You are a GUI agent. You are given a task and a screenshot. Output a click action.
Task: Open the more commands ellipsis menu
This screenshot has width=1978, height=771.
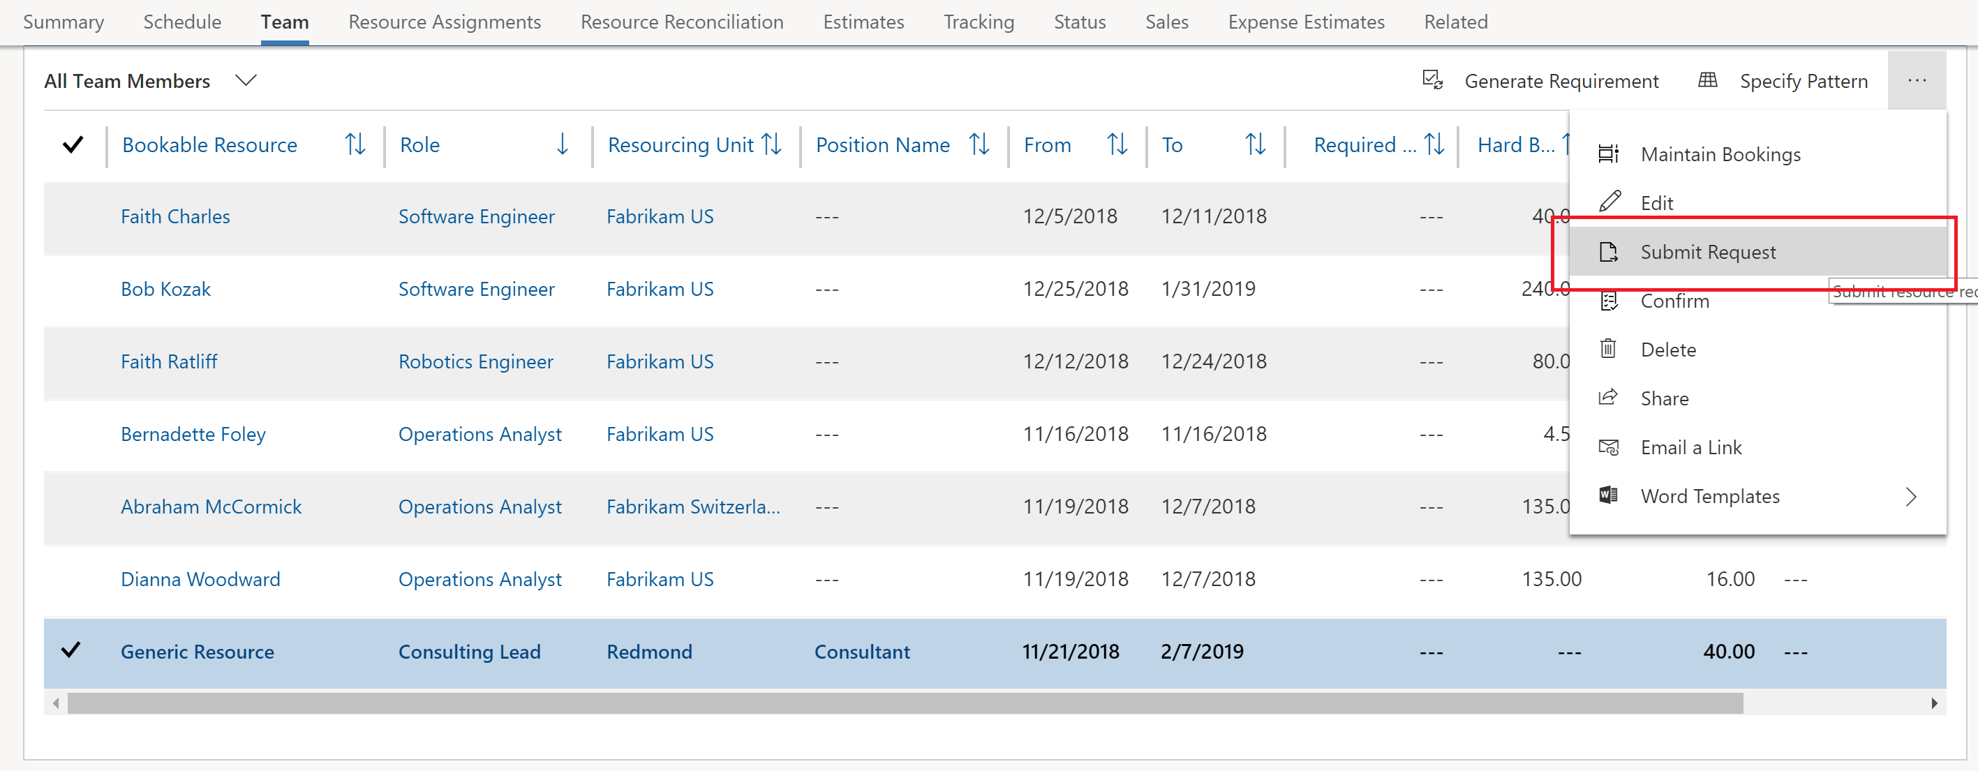(1917, 80)
